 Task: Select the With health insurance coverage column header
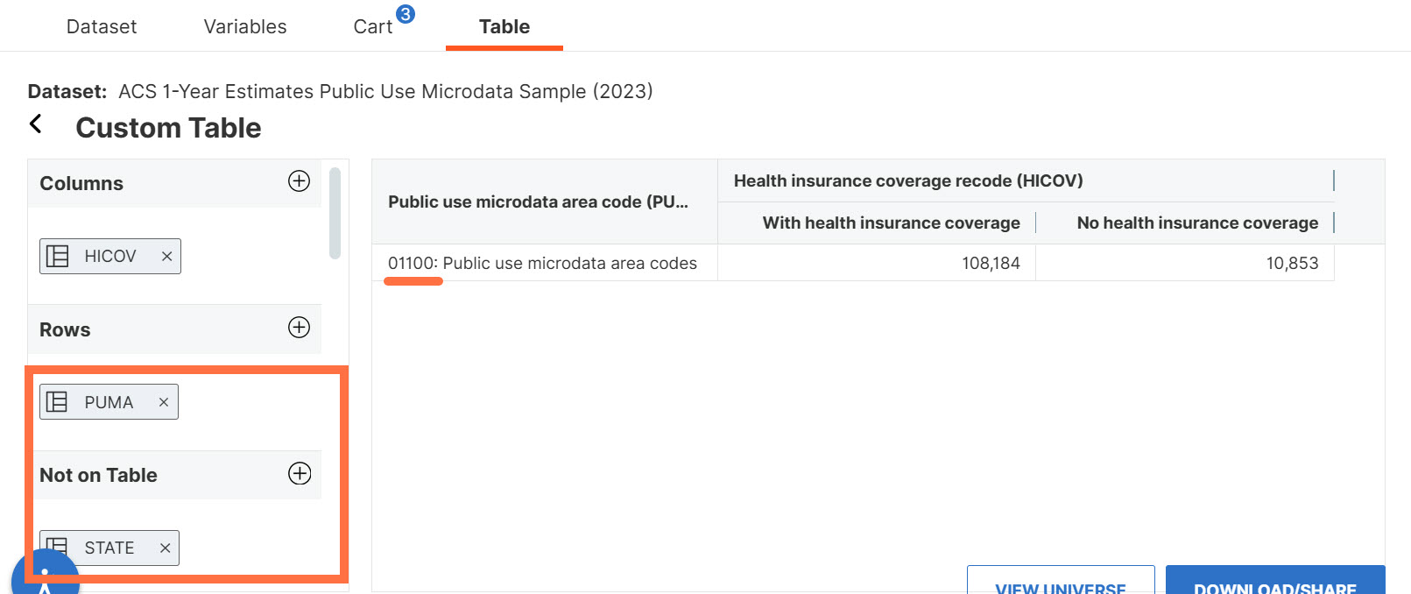[x=891, y=223]
